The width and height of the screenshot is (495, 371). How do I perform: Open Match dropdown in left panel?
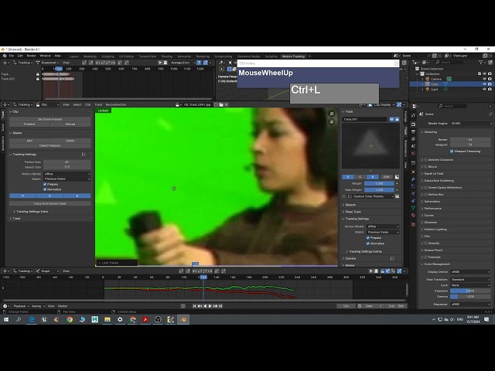pyautogui.click(x=67, y=179)
